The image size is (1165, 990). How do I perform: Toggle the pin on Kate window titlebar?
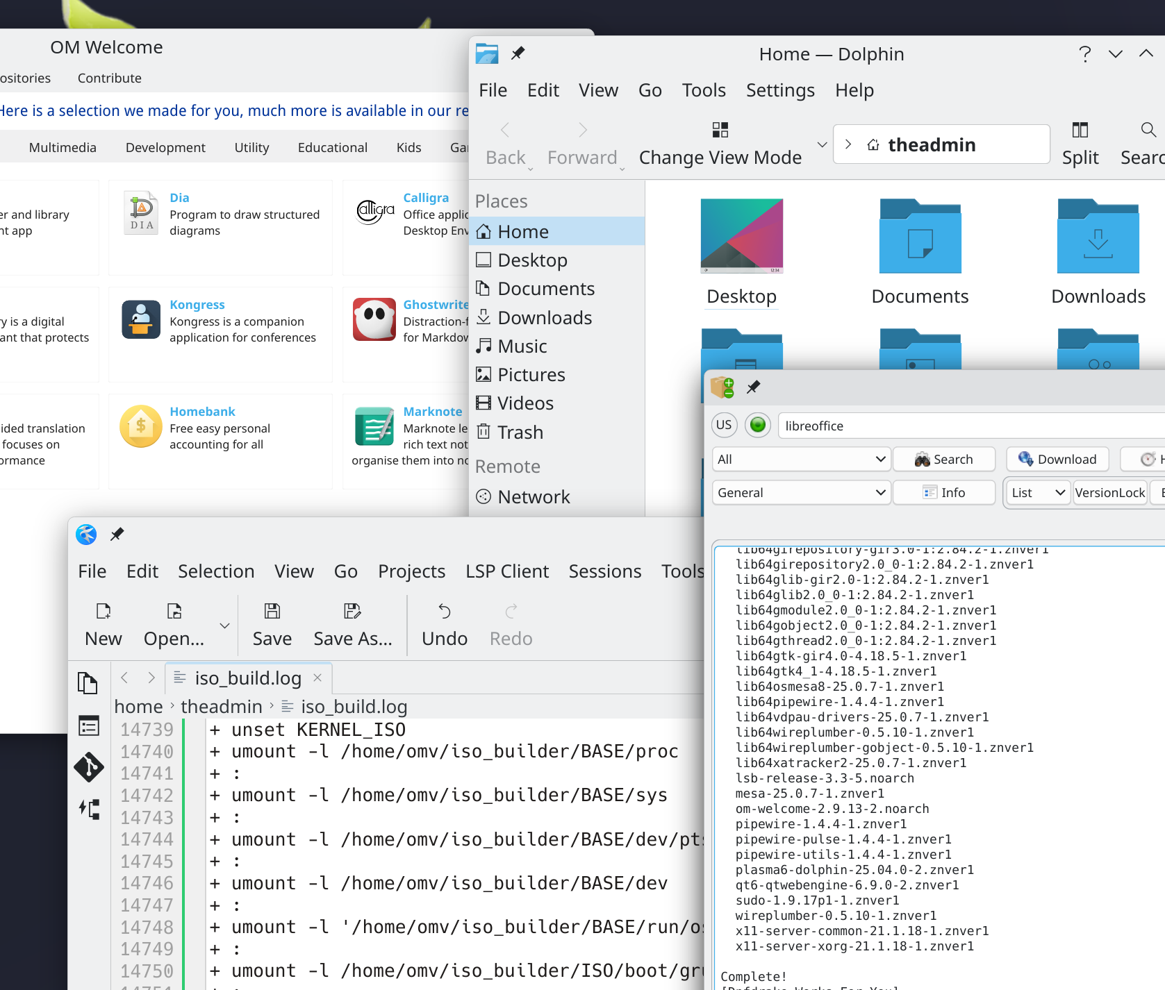[x=117, y=534]
